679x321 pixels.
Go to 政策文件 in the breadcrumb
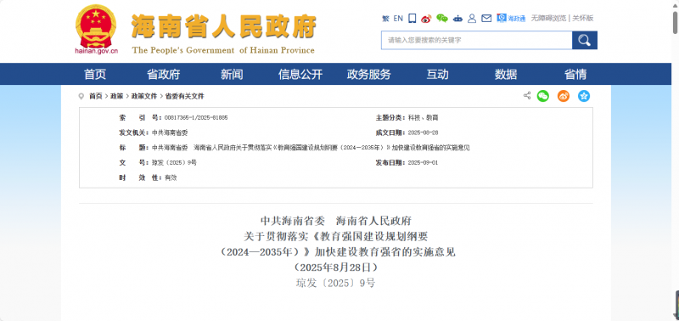click(x=144, y=96)
